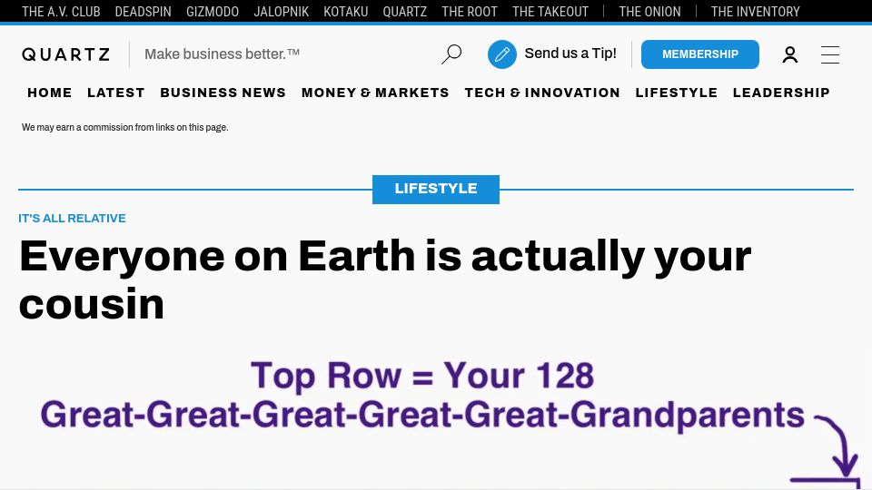Click the Quartz logo
Screen dimensions: 872x490
[x=66, y=54]
